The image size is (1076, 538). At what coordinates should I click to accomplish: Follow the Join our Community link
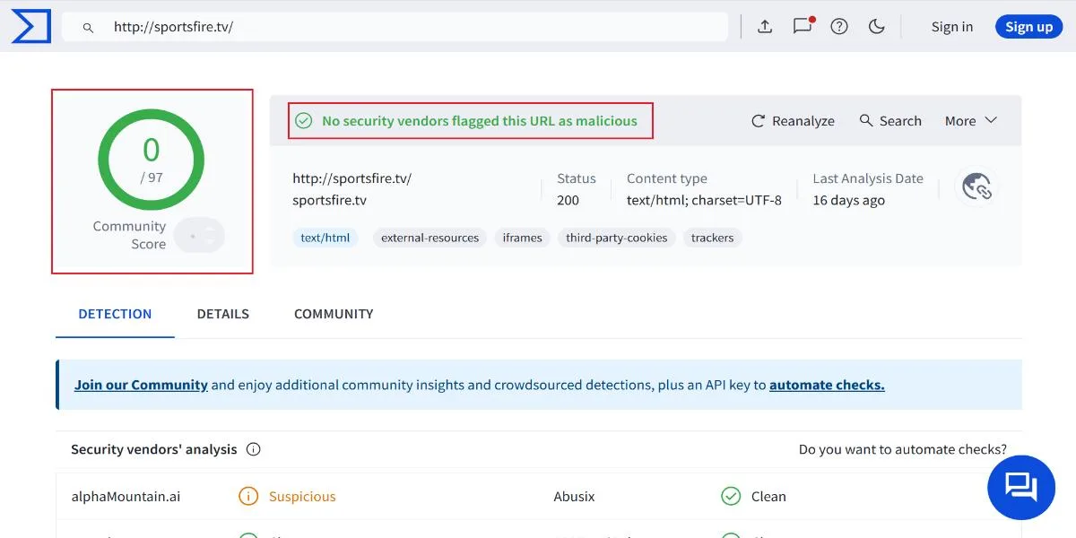pos(141,385)
